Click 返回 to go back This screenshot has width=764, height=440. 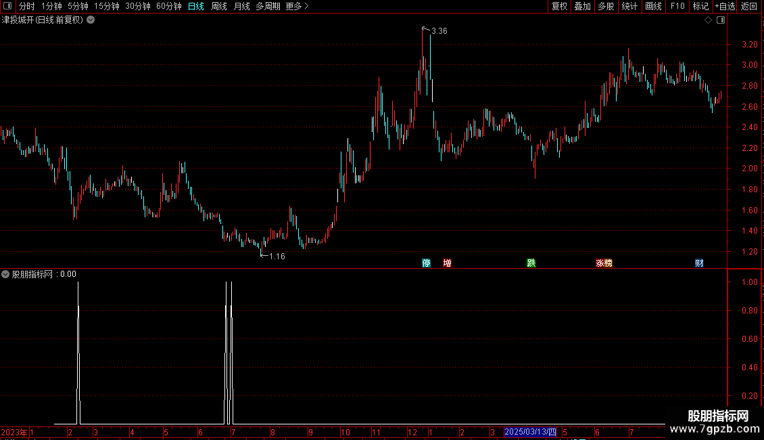coord(749,6)
